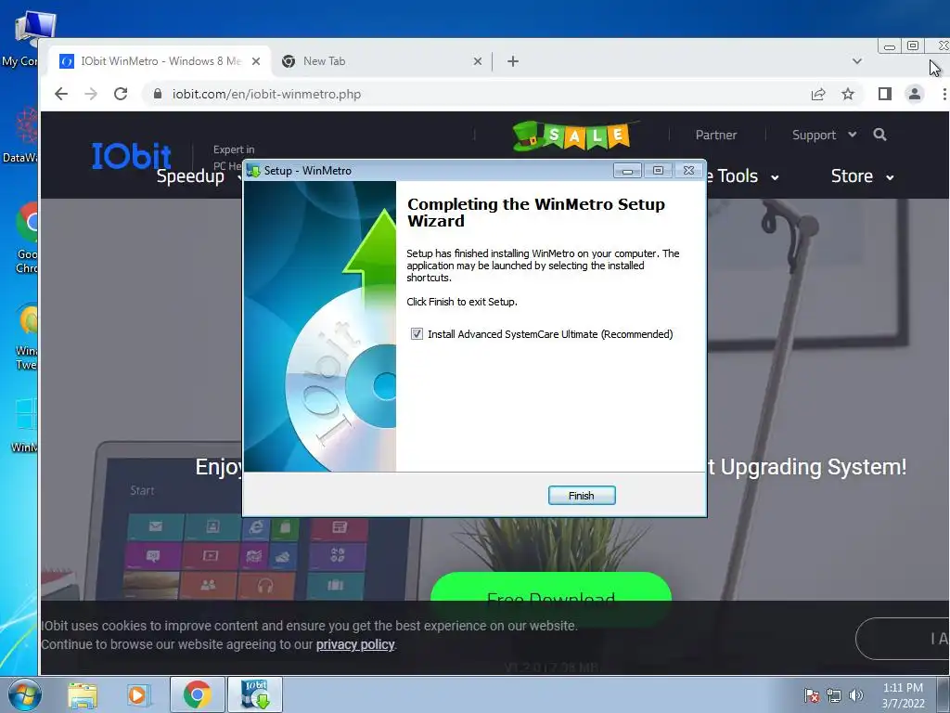Open the SALE banner promotion
This screenshot has width=950, height=713.
[x=572, y=136]
